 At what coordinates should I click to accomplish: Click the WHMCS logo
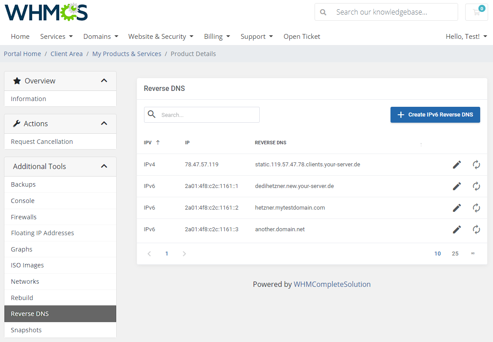tap(46, 12)
